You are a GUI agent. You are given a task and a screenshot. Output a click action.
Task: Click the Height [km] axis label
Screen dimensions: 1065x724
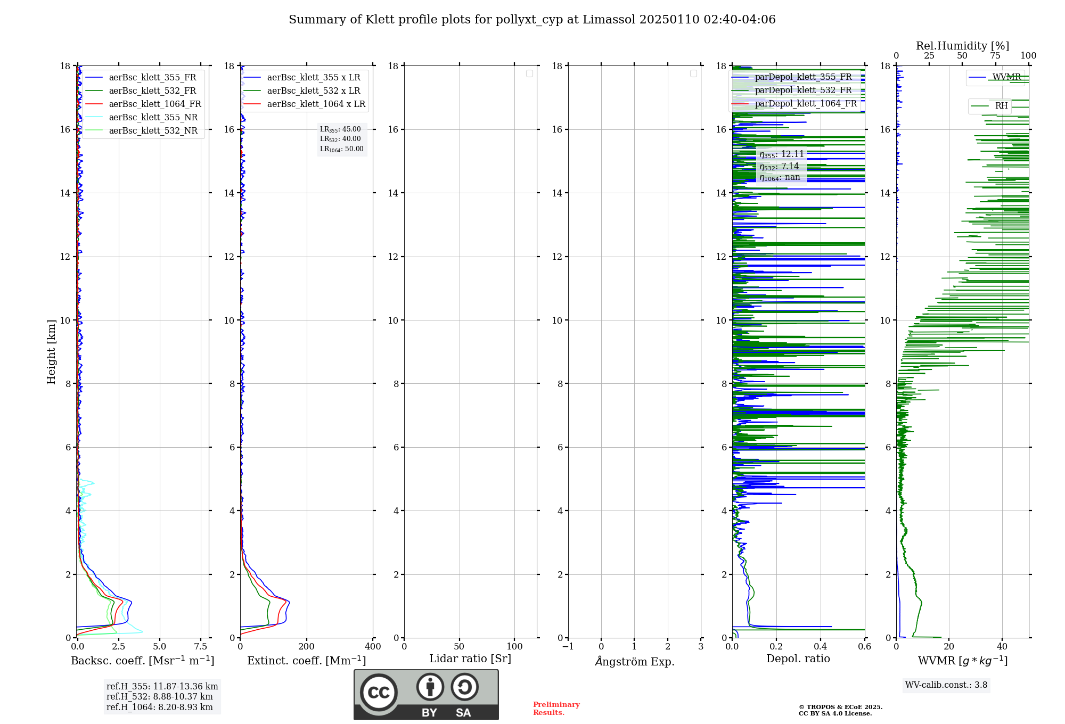[51, 352]
